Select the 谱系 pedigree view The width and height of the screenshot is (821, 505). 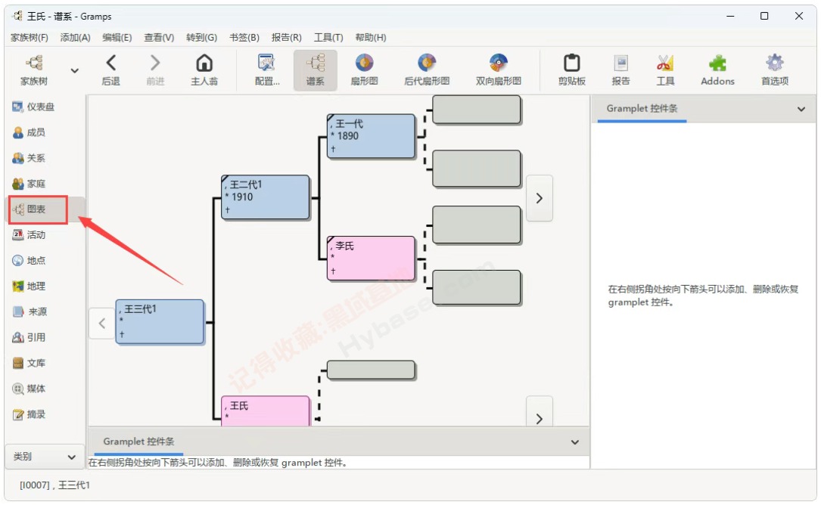tap(316, 70)
